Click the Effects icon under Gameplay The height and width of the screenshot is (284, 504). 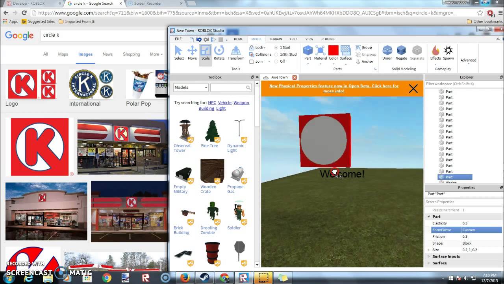(435, 51)
